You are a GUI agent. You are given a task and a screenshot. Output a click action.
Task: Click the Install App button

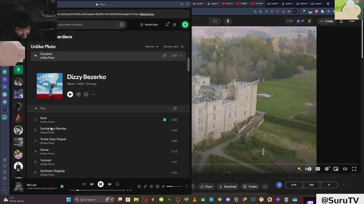click(x=149, y=25)
